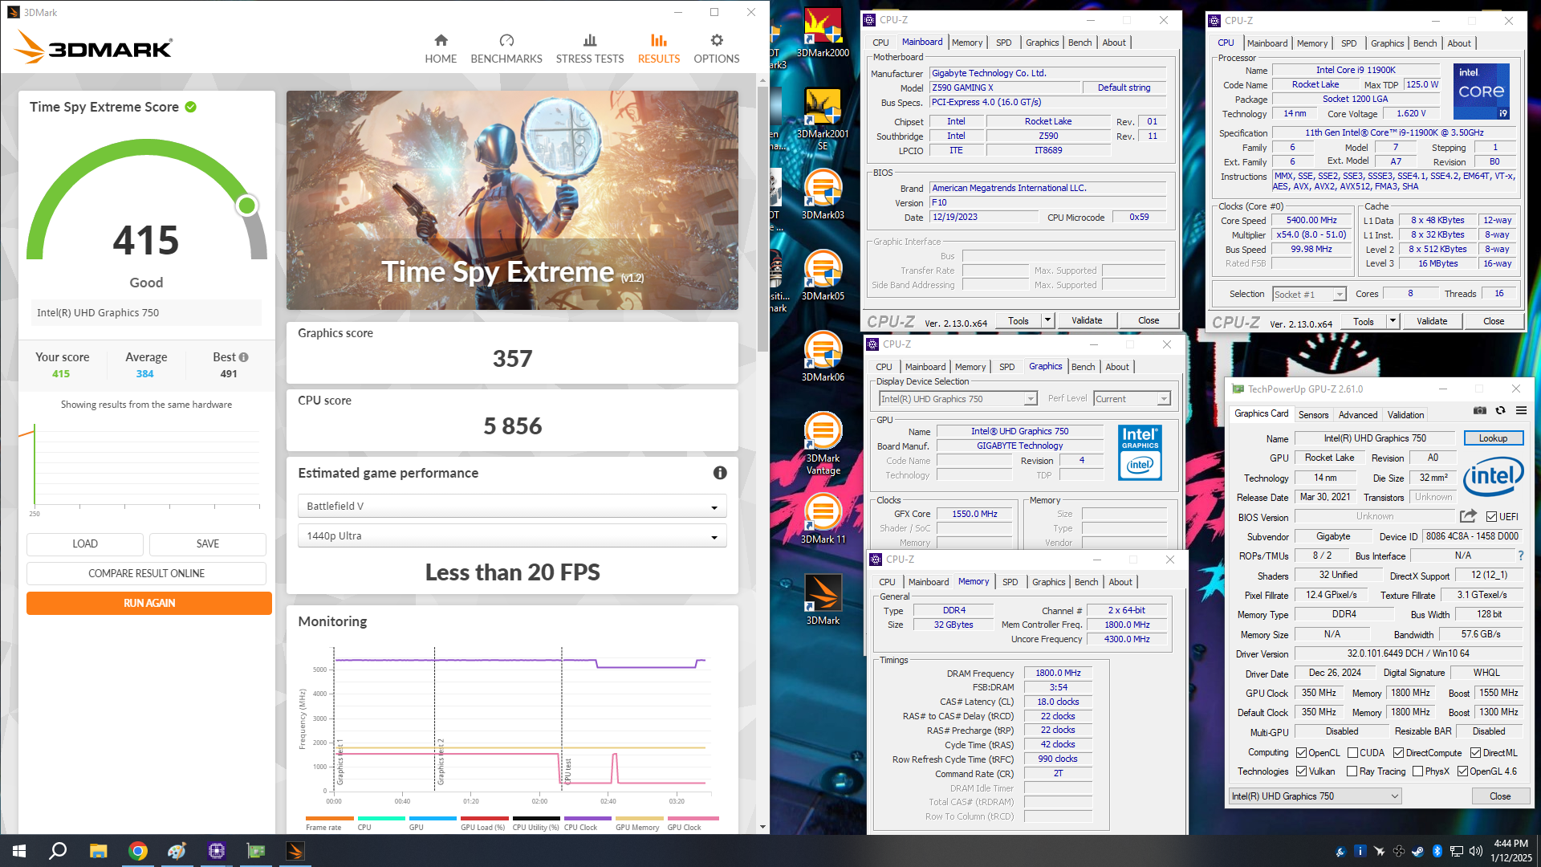The height and width of the screenshot is (867, 1541).
Task: Open Benchmarks in 3DMark navigation
Action: (506, 49)
